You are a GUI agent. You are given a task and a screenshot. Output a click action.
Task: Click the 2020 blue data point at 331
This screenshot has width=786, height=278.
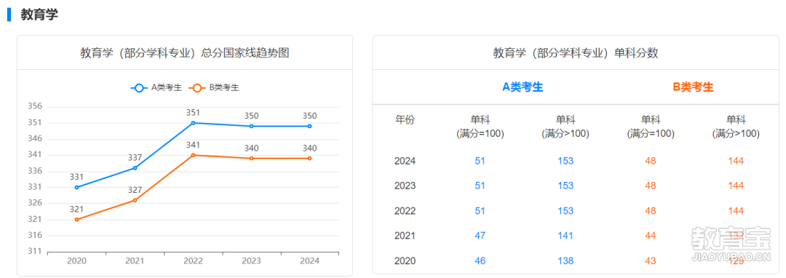(x=76, y=187)
